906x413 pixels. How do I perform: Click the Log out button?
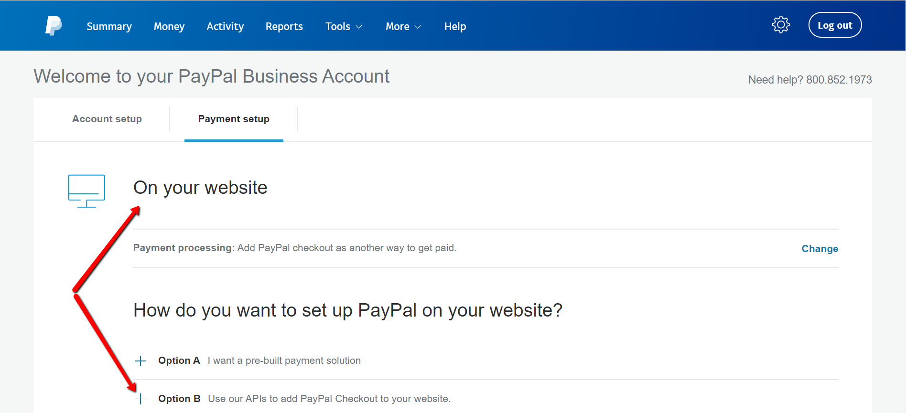[835, 25]
